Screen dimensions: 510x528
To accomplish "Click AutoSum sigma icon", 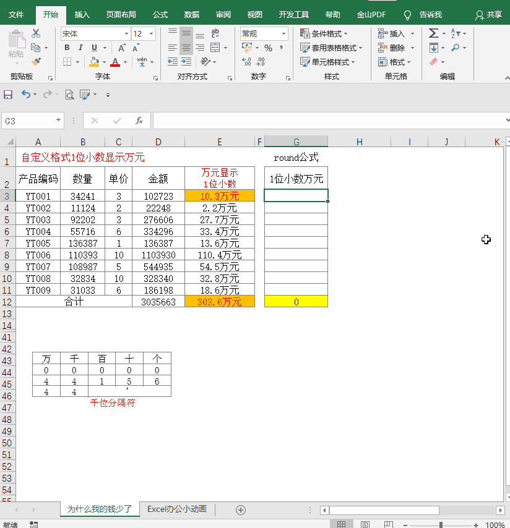I will (434, 33).
